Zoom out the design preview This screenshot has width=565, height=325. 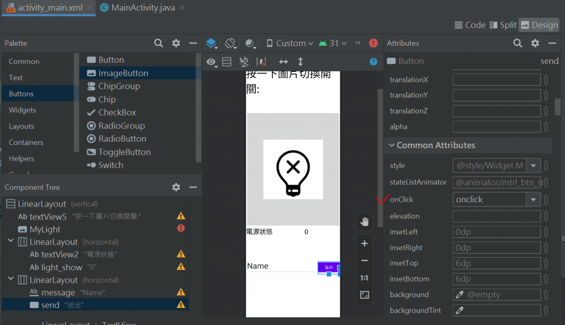pos(364,261)
